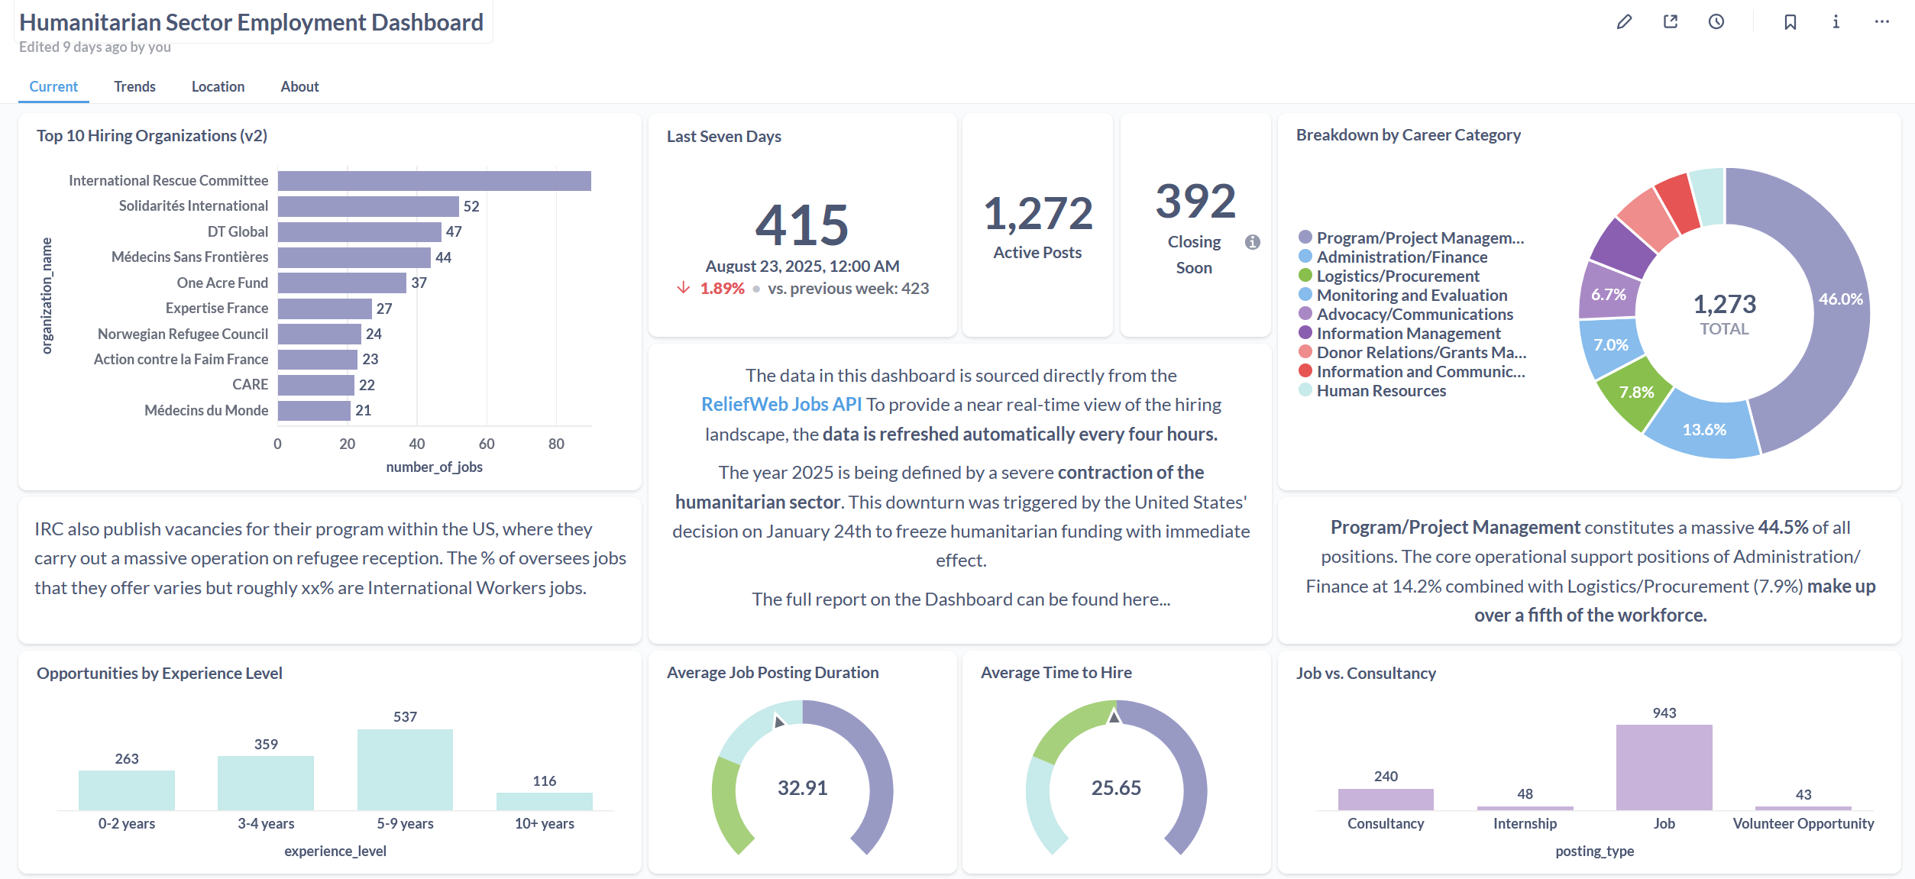Screen dimensions: 1915x879
Task: Click the clock history icon
Action: point(1716,22)
